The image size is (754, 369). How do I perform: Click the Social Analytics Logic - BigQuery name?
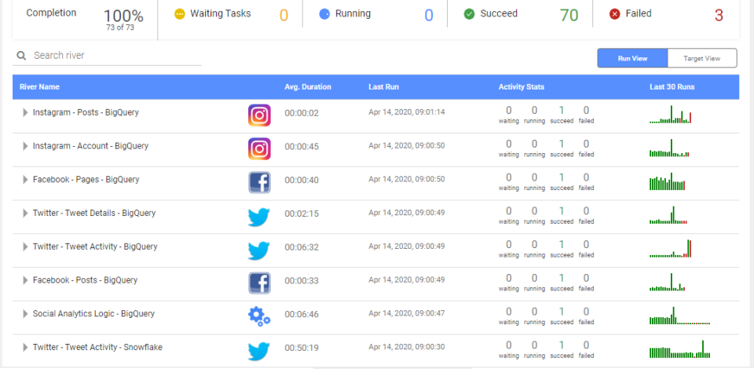pos(93,314)
